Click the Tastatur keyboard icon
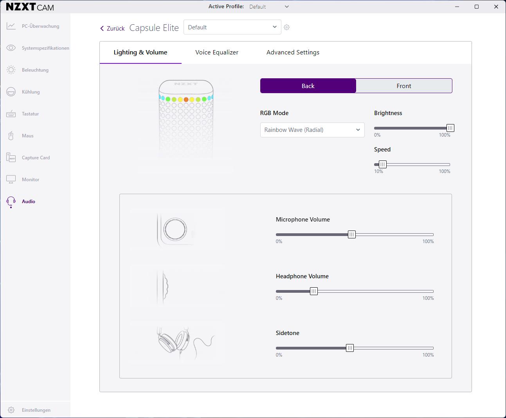 click(11, 114)
